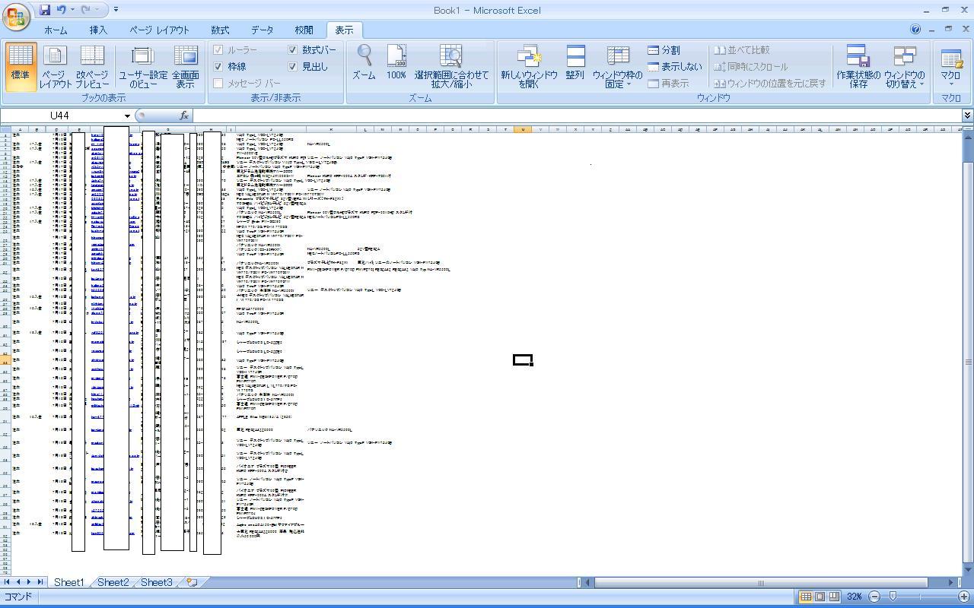Click the vertical scrollbar thumb
Screen dimensions: 974x608
(x=968, y=362)
